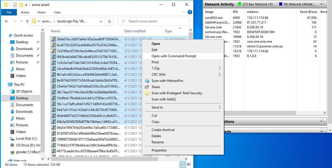Click script icon of file 97d3597cf03a1d96
Image resolution: width=332 pixels, height=168 pixels.
[53, 134]
